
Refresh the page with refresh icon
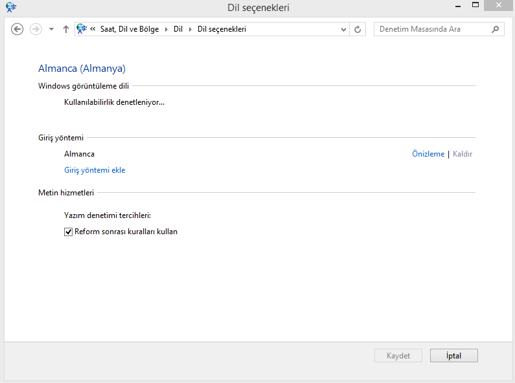358,30
